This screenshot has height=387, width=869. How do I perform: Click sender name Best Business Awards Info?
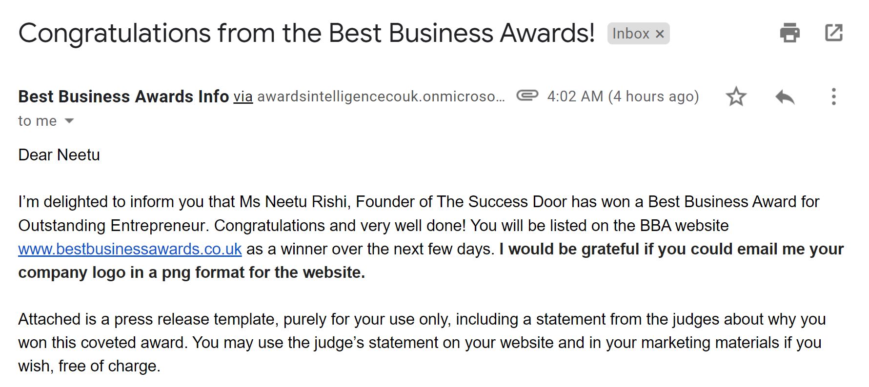pyautogui.click(x=123, y=97)
